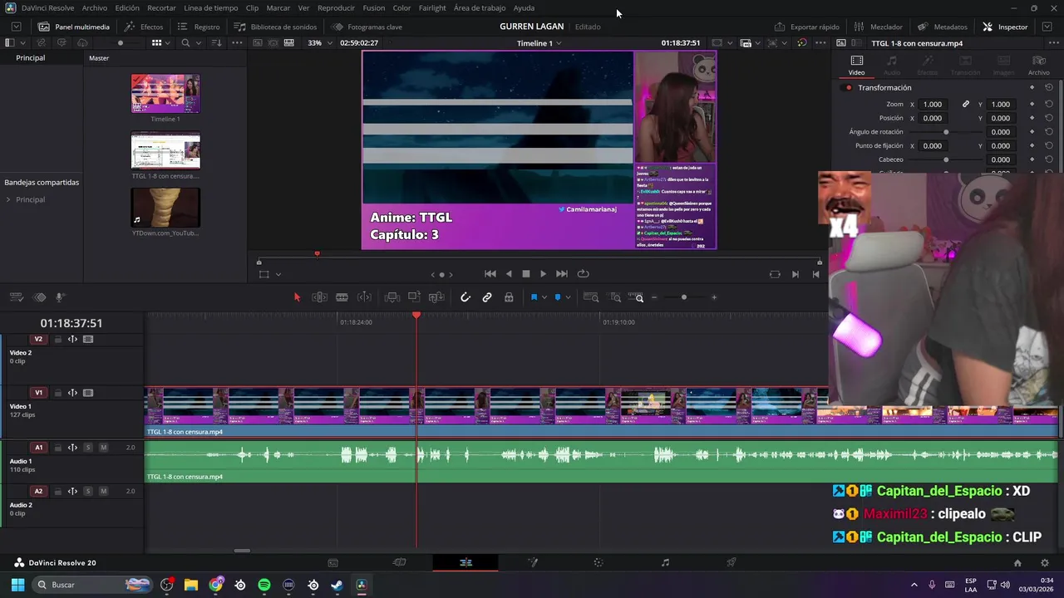The width and height of the screenshot is (1064, 598).
Task: Open the Edit page in bottom bar
Action: click(465, 562)
